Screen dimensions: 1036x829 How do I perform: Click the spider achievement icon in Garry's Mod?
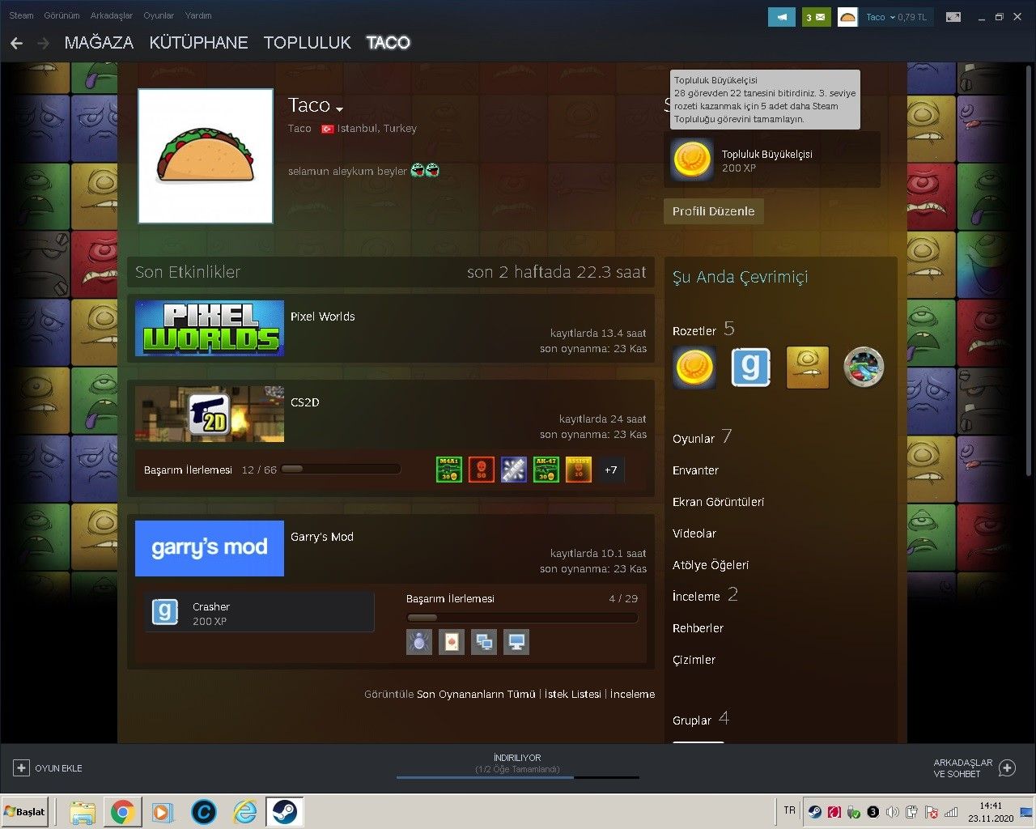click(x=419, y=643)
